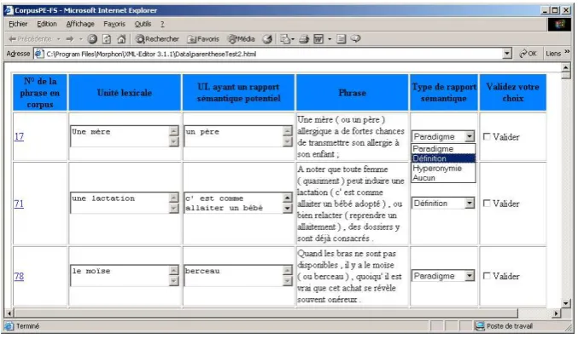Select Définition option in open list
Screen dimensions: 578x339
click(x=443, y=158)
